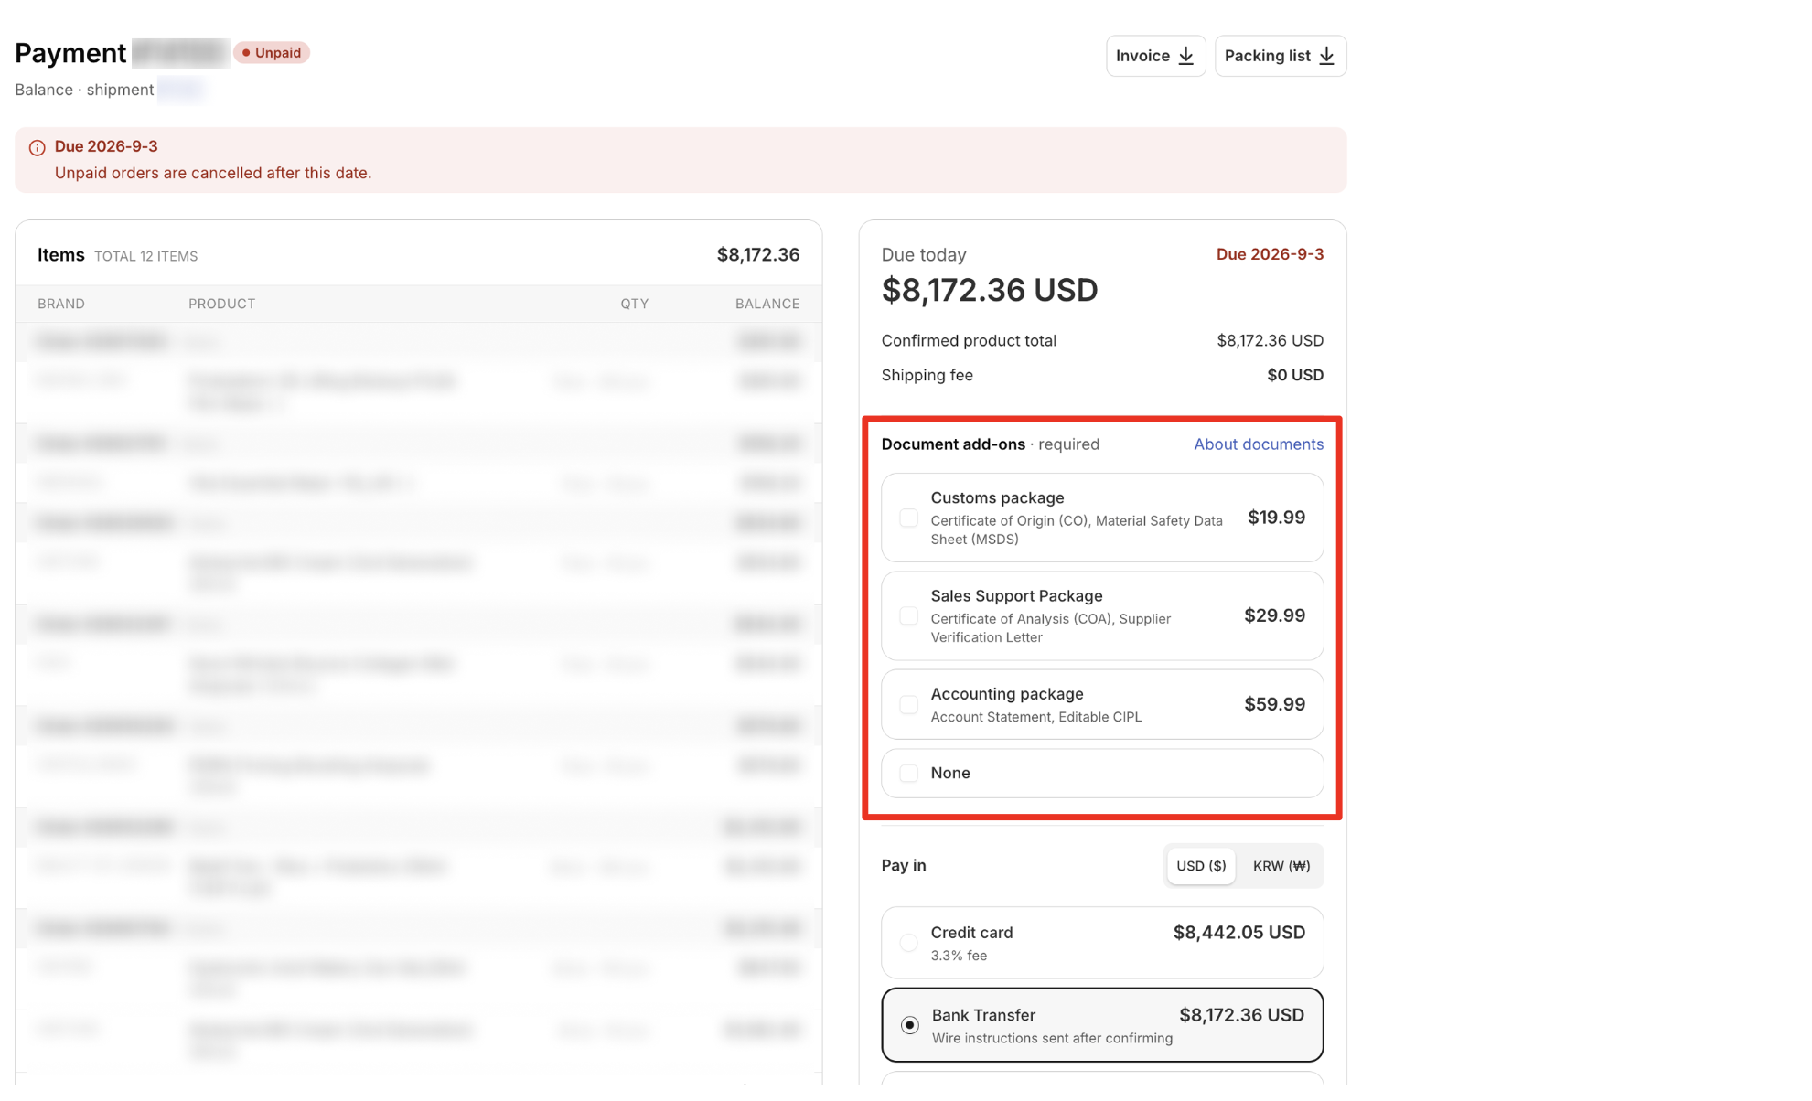Click the $59.99 Accounting package price
The image size is (1812, 1101).
1274,704
